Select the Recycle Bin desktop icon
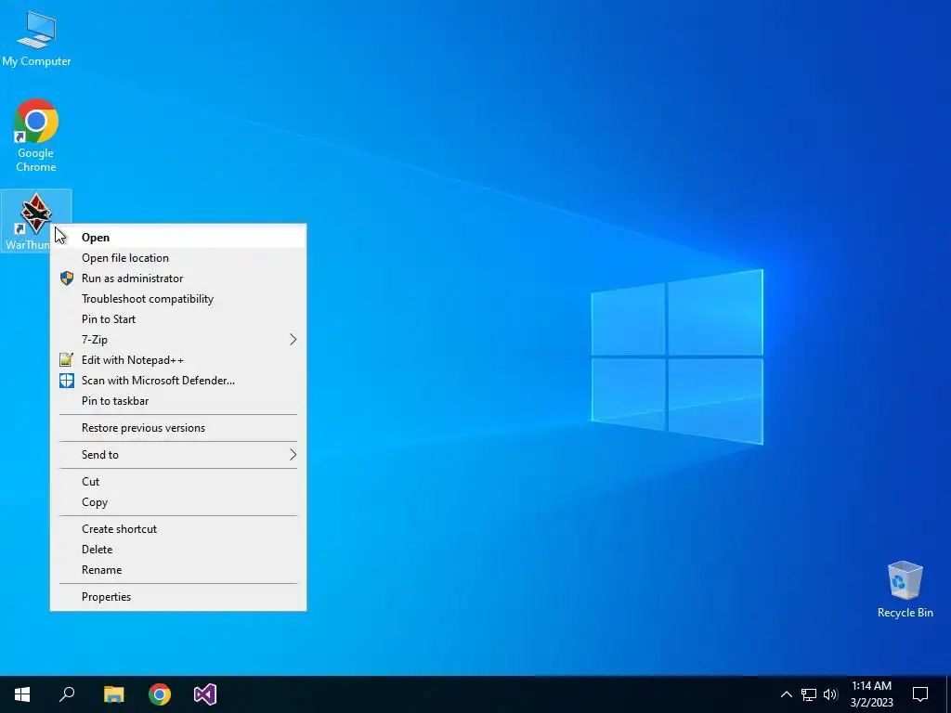The width and height of the screenshot is (951, 713). tap(905, 590)
